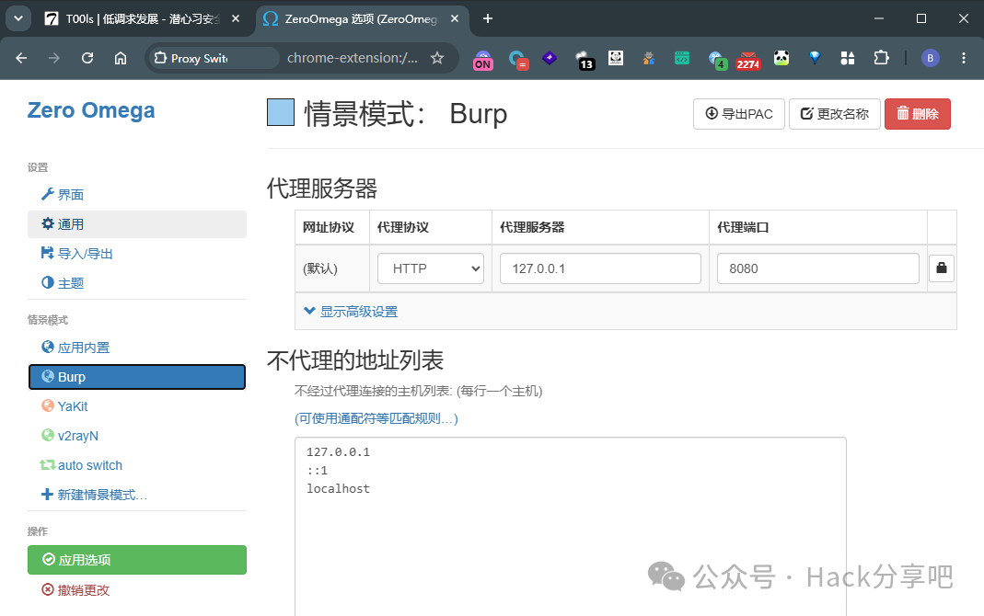Open the green code window extension
Viewport: 984px width, 616px height.
[x=682, y=58]
